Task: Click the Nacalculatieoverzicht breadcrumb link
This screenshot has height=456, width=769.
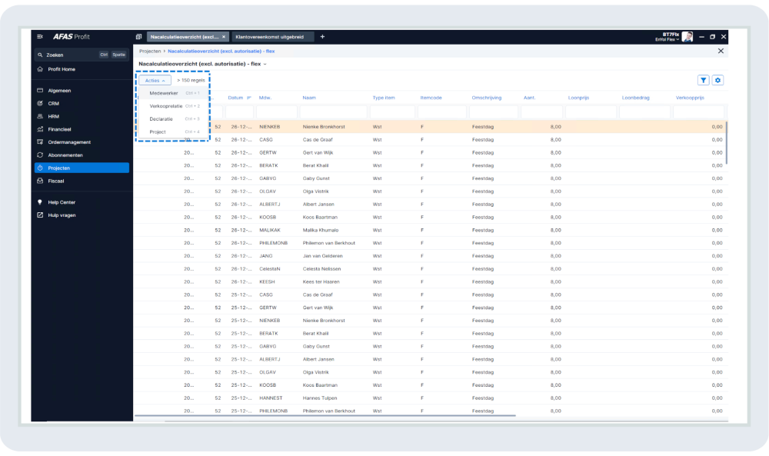Action: pos(221,51)
